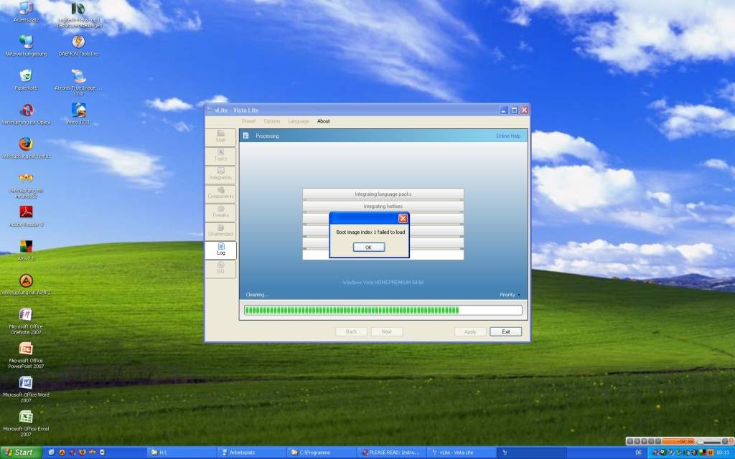Screen dimensions: 735x459
Task: Close the boot image error dialog
Action: [403, 218]
